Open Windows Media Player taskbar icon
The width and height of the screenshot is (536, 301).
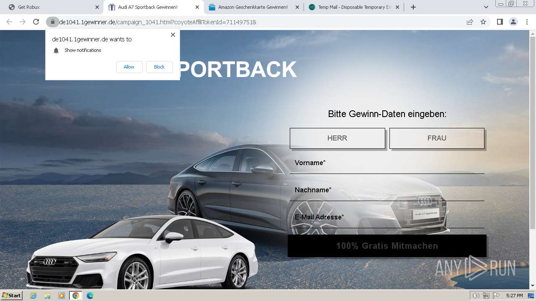(62, 296)
